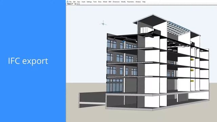Open the Help menu

coord(144,2)
